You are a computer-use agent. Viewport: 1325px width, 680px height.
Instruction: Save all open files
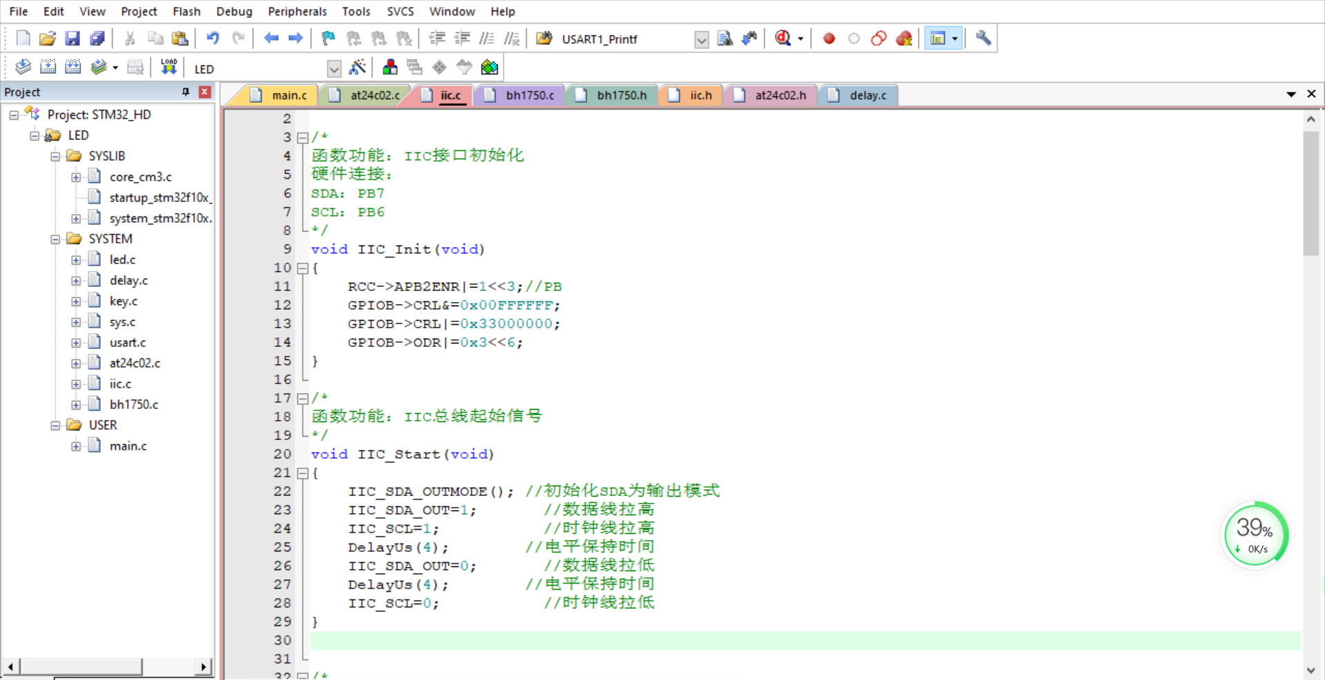[x=97, y=39]
